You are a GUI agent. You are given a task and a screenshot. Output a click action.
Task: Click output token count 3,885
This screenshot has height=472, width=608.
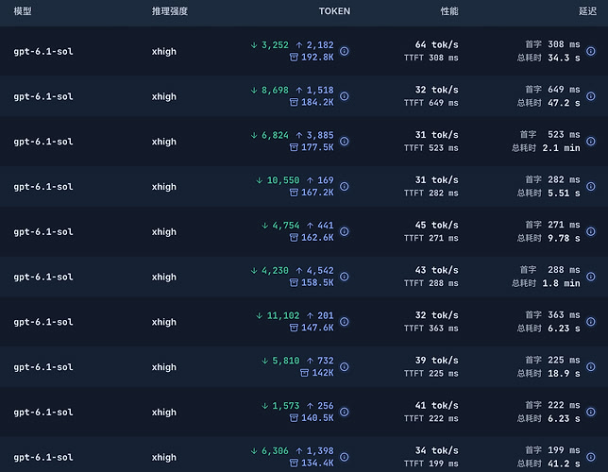coord(320,135)
